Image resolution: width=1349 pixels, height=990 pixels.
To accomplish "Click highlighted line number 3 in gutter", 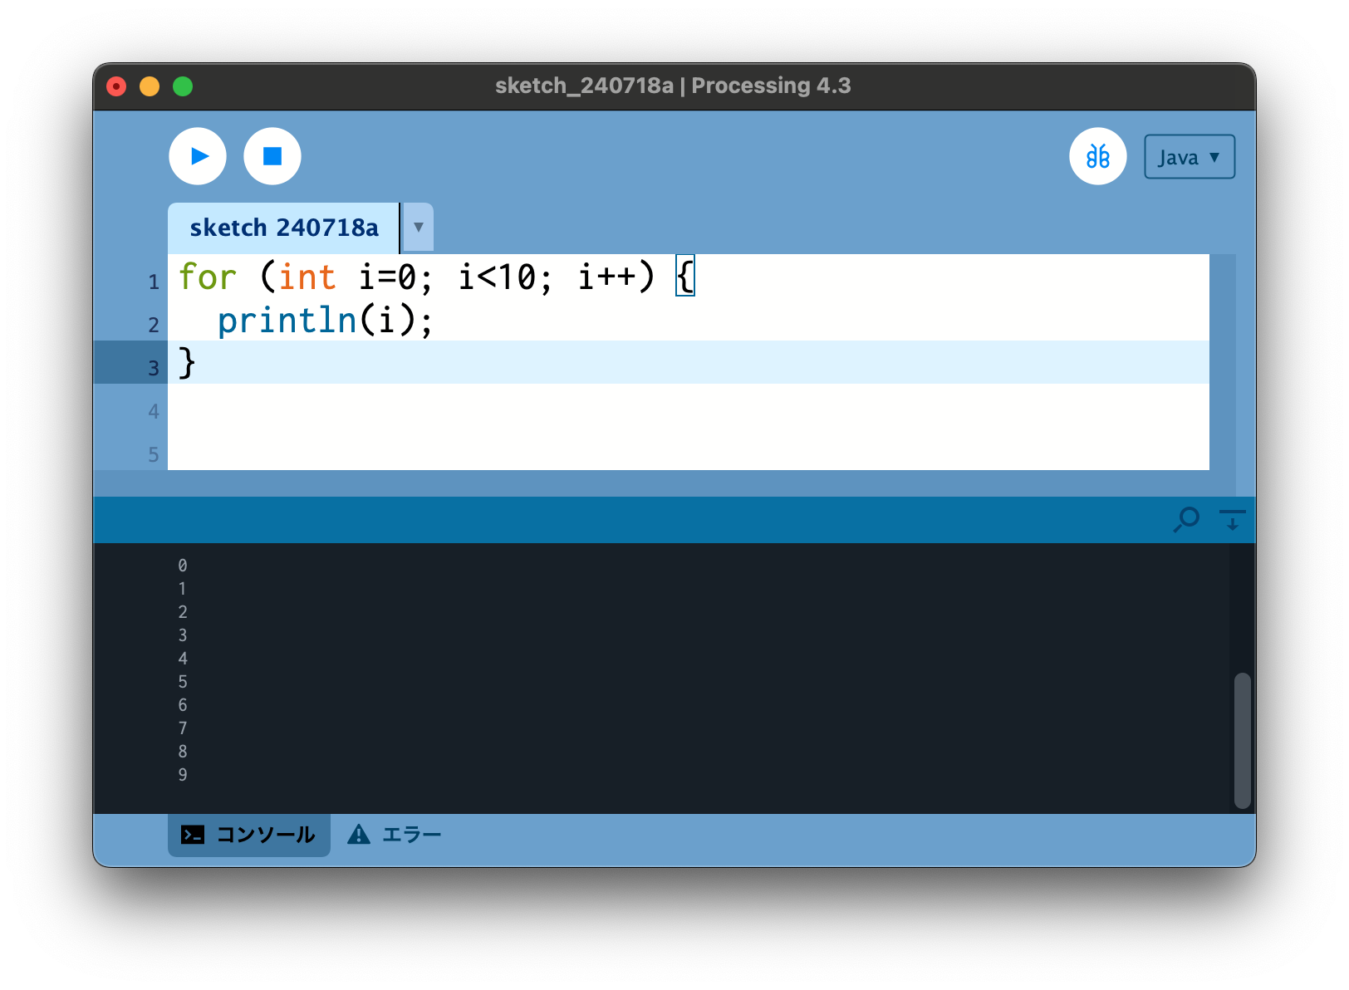I will click(154, 368).
